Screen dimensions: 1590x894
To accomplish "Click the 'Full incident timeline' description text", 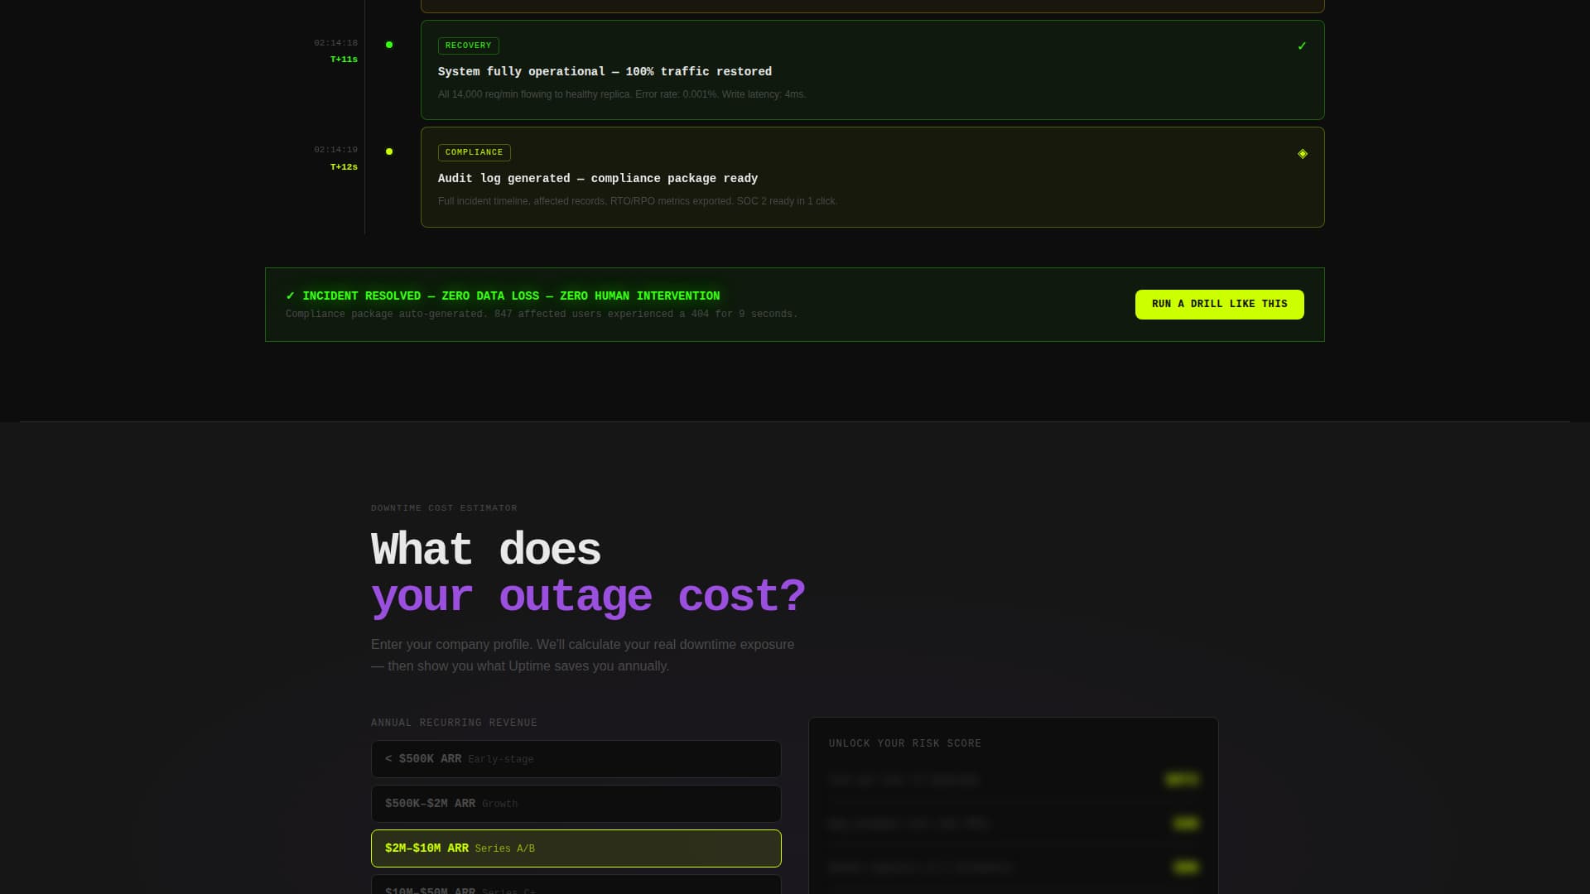I will point(638,201).
